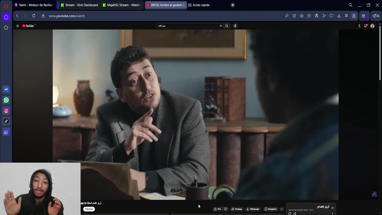Click the address bar www.youtube.com/watch
The height and width of the screenshot is (215, 382).
point(67,16)
